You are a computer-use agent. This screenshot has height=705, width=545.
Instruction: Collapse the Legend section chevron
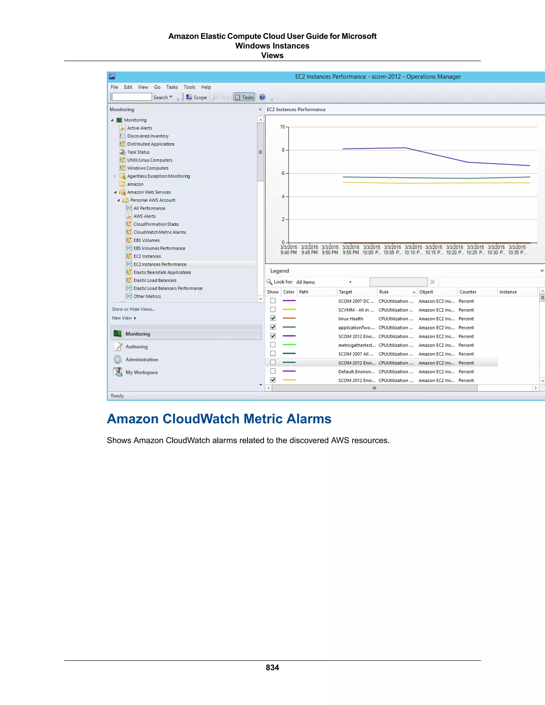click(542, 271)
